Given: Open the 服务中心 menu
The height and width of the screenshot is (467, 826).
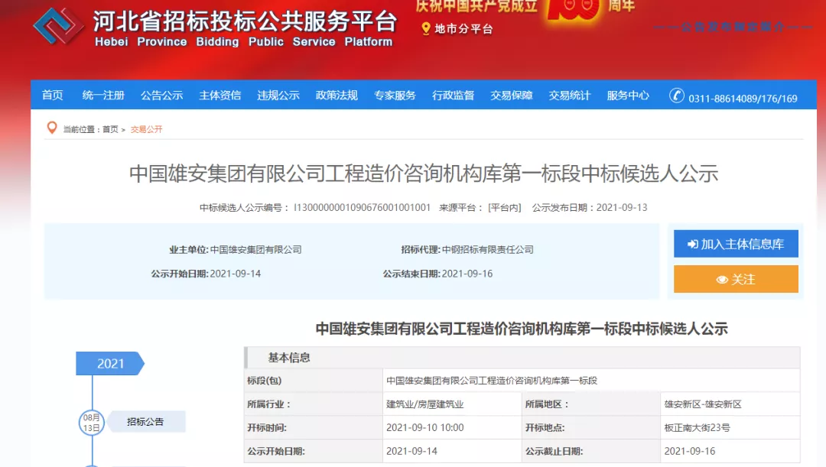Looking at the screenshot, I should click(628, 96).
